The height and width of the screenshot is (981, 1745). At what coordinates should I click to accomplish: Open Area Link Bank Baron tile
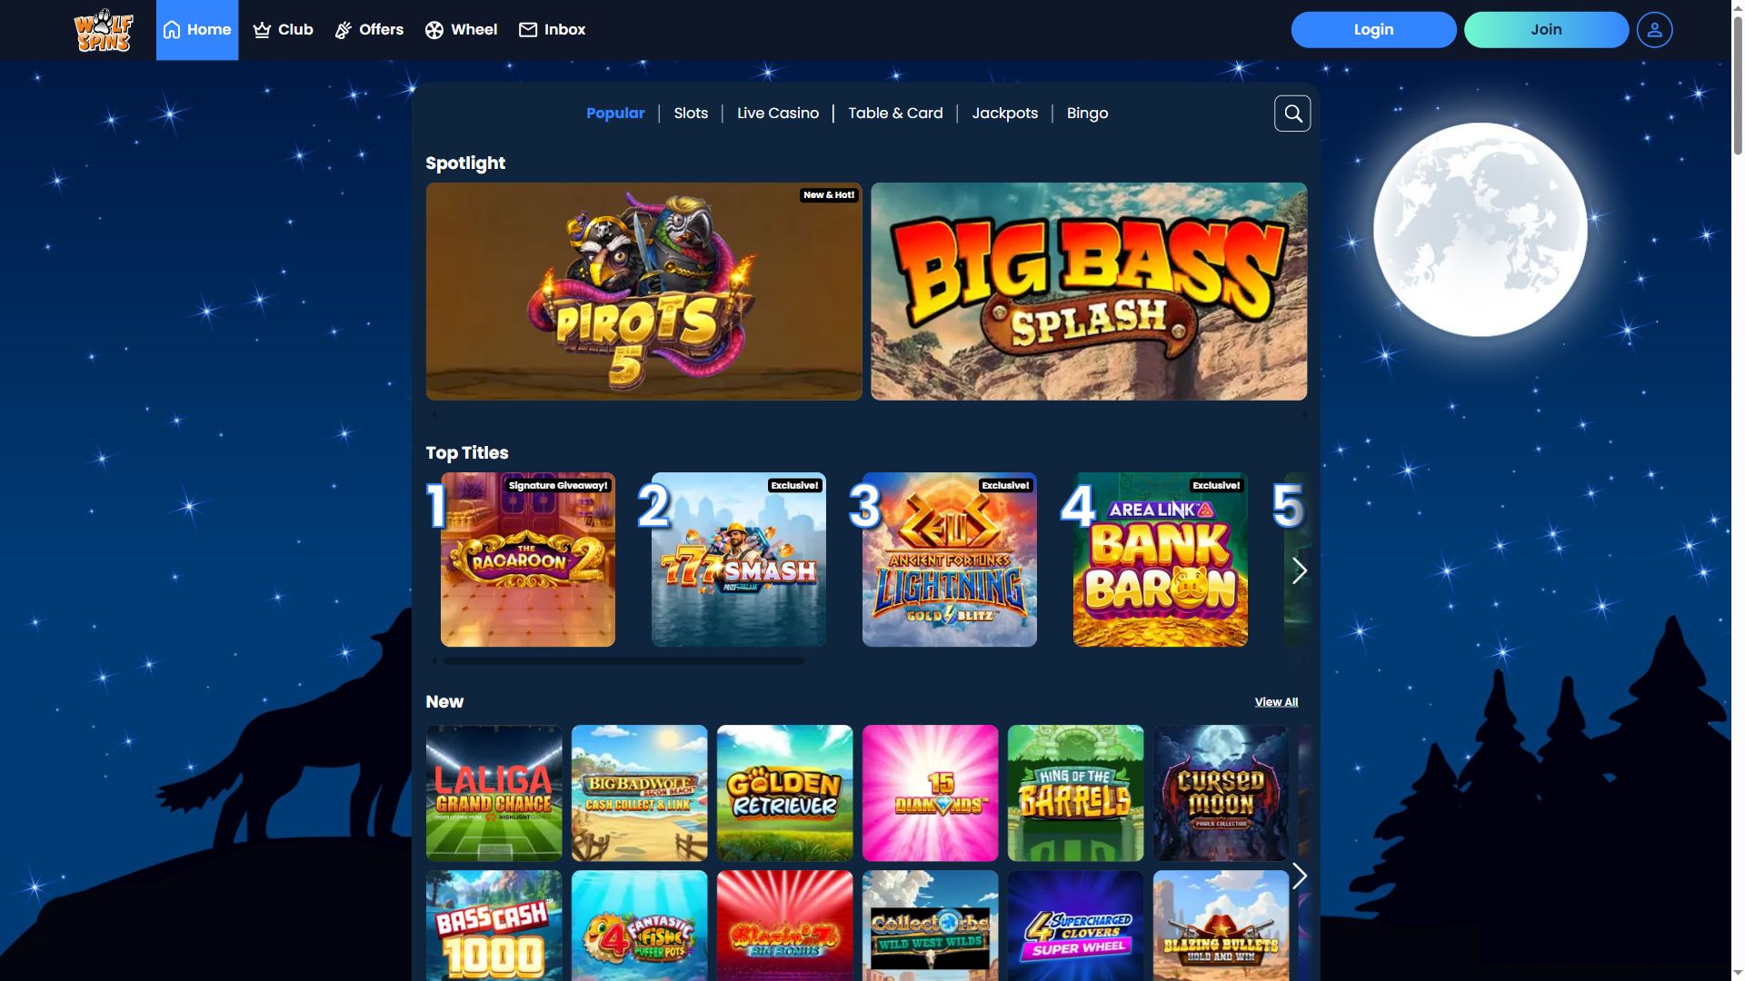tap(1161, 560)
